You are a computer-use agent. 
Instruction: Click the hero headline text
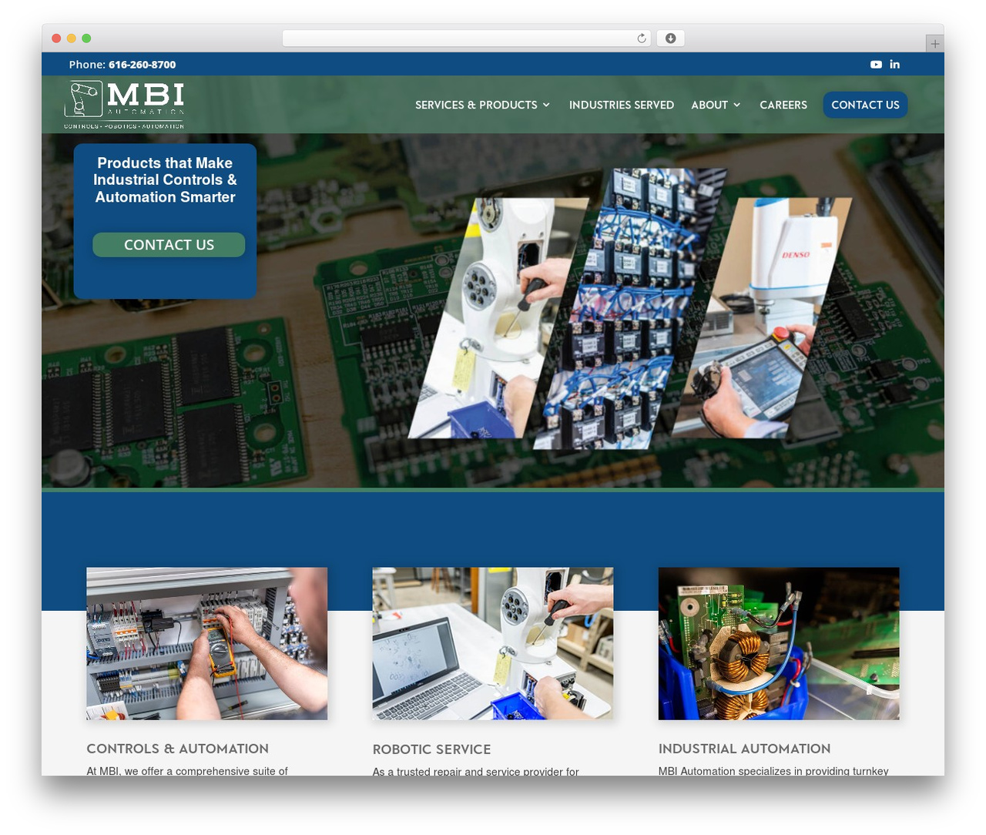coord(165,180)
